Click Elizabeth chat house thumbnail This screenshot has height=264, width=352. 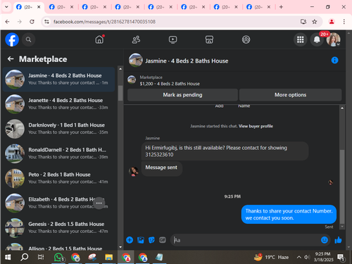[x=15, y=203]
